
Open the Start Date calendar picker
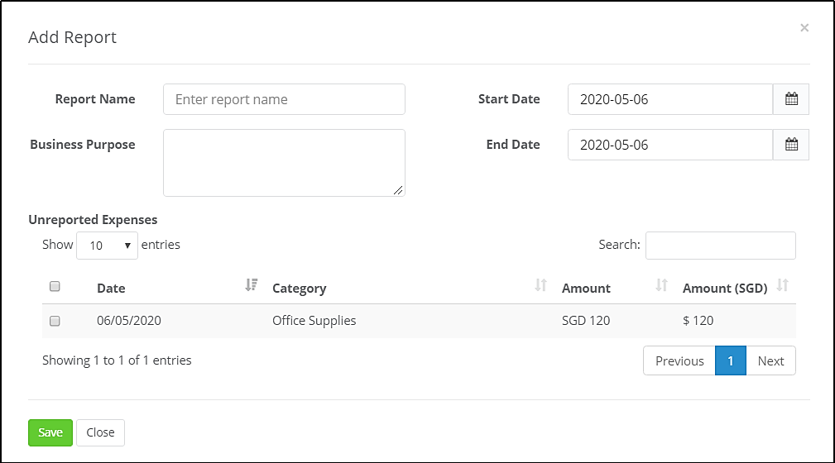click(x=791, y=99)
